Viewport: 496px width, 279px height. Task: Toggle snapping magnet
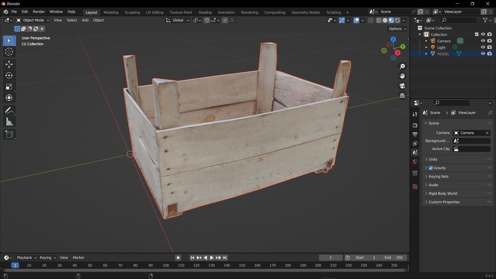click(207, 20)
